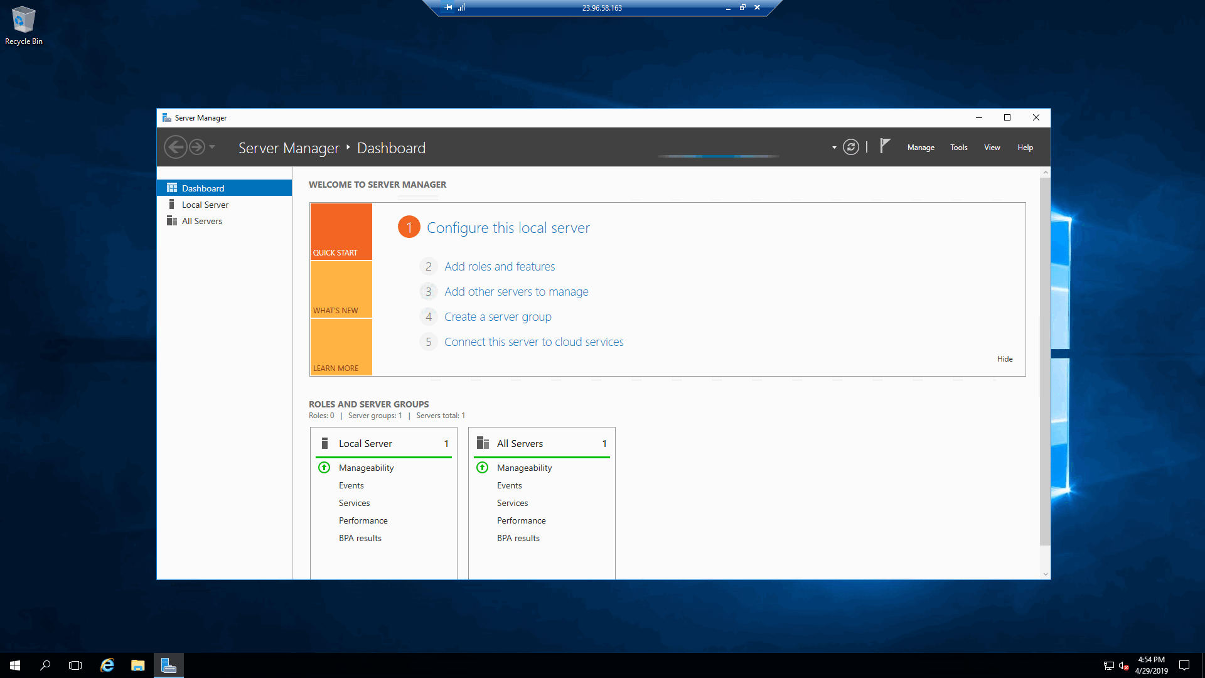
Task: Click the scrollbar down arrow
Action: coord(1045,574)
